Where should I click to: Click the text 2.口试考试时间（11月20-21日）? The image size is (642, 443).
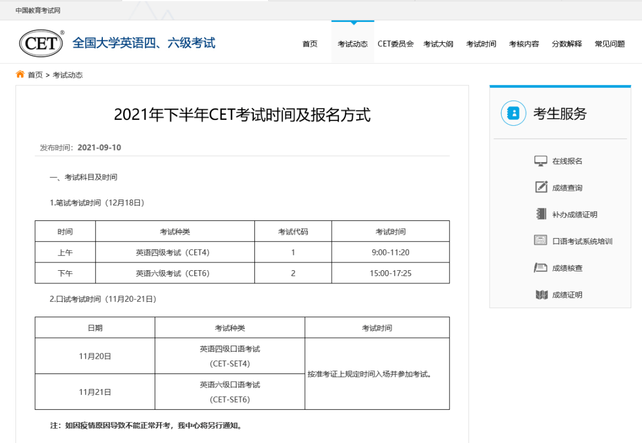click(x=103, y=299)
